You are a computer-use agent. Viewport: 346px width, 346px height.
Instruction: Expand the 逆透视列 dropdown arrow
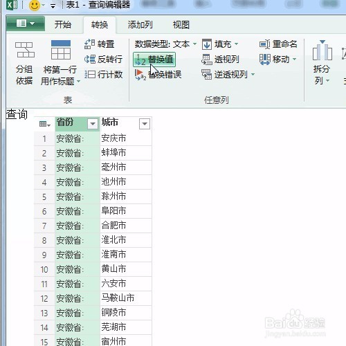[253, 74]
